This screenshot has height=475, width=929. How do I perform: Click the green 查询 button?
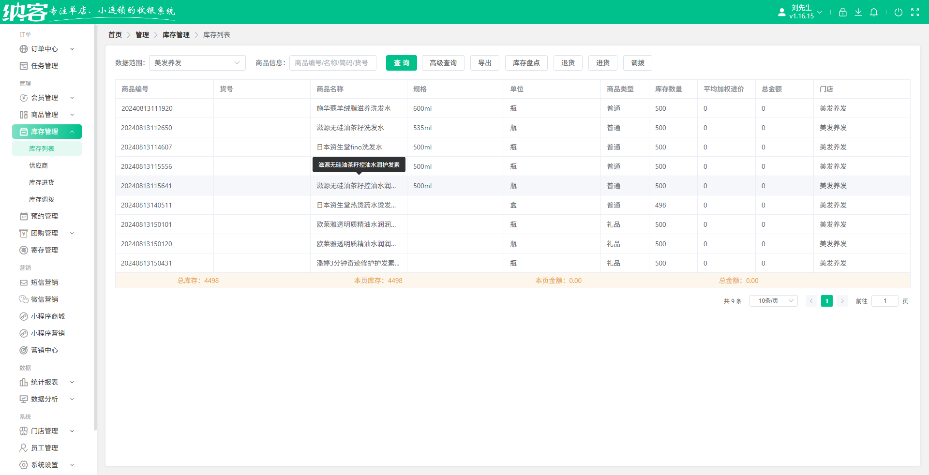(401, 63)
